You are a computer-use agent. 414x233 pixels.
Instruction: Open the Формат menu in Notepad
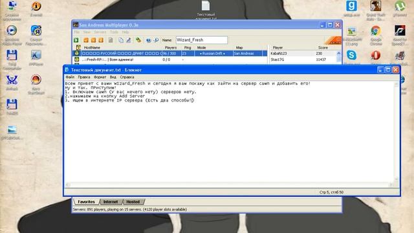(100, 77)
